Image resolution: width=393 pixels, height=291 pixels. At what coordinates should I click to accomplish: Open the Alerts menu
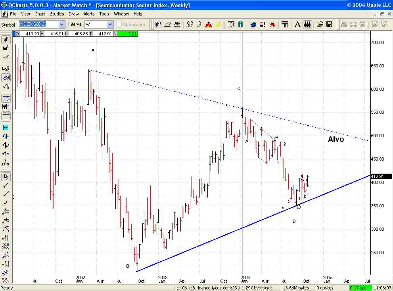point(89,14)
